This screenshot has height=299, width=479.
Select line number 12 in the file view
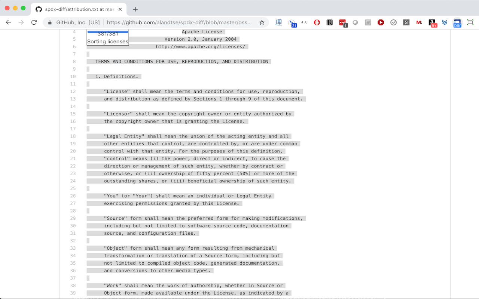click(73, 91)
